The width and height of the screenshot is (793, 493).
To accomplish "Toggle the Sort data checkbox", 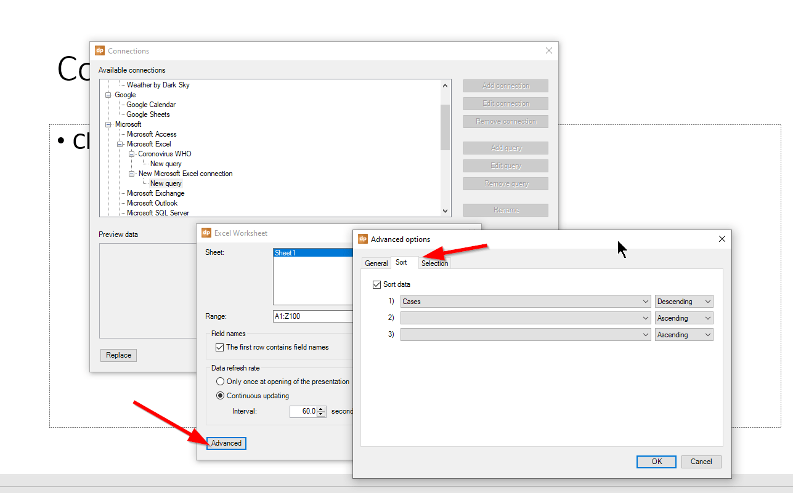I will click(x=377, y=284).
